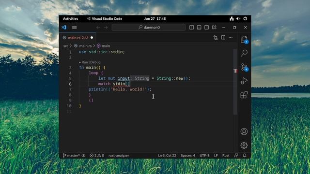
Task: Click the Ln 6, Col 22 indicator
Action: click(x=167, y=156)
